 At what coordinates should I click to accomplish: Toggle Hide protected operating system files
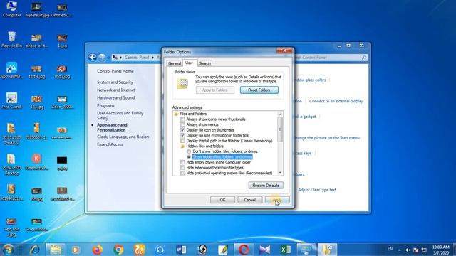pos(182,173)
